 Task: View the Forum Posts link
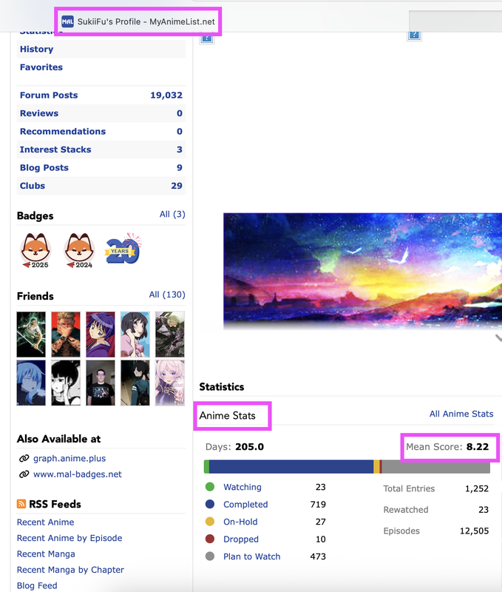click(49, 95)
